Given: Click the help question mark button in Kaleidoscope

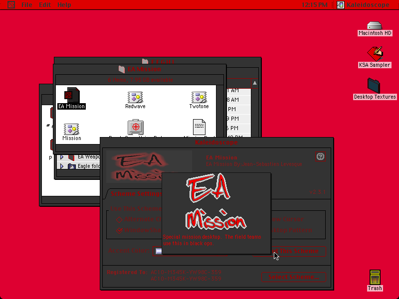Looking at the screenshot, I should point(320,156).
